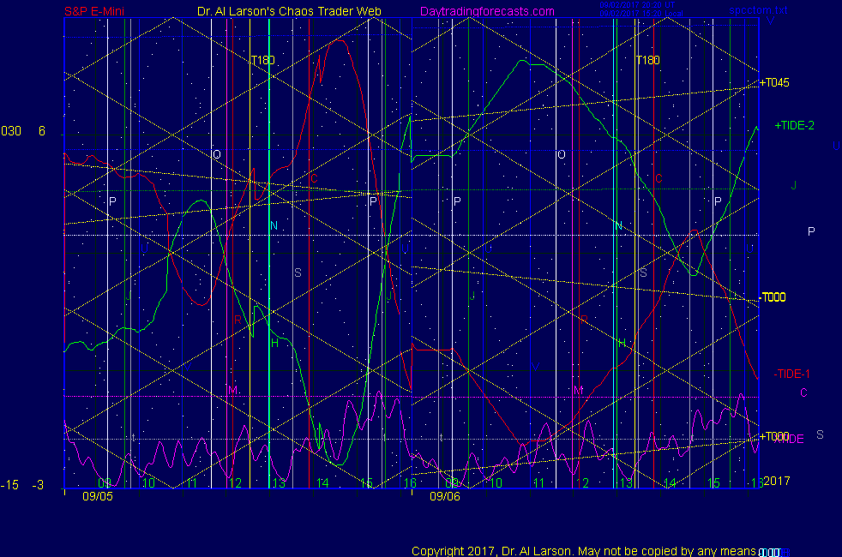Click the red R marker in 09/05 panel
842x557 pixels.
(x=238, y=320)
